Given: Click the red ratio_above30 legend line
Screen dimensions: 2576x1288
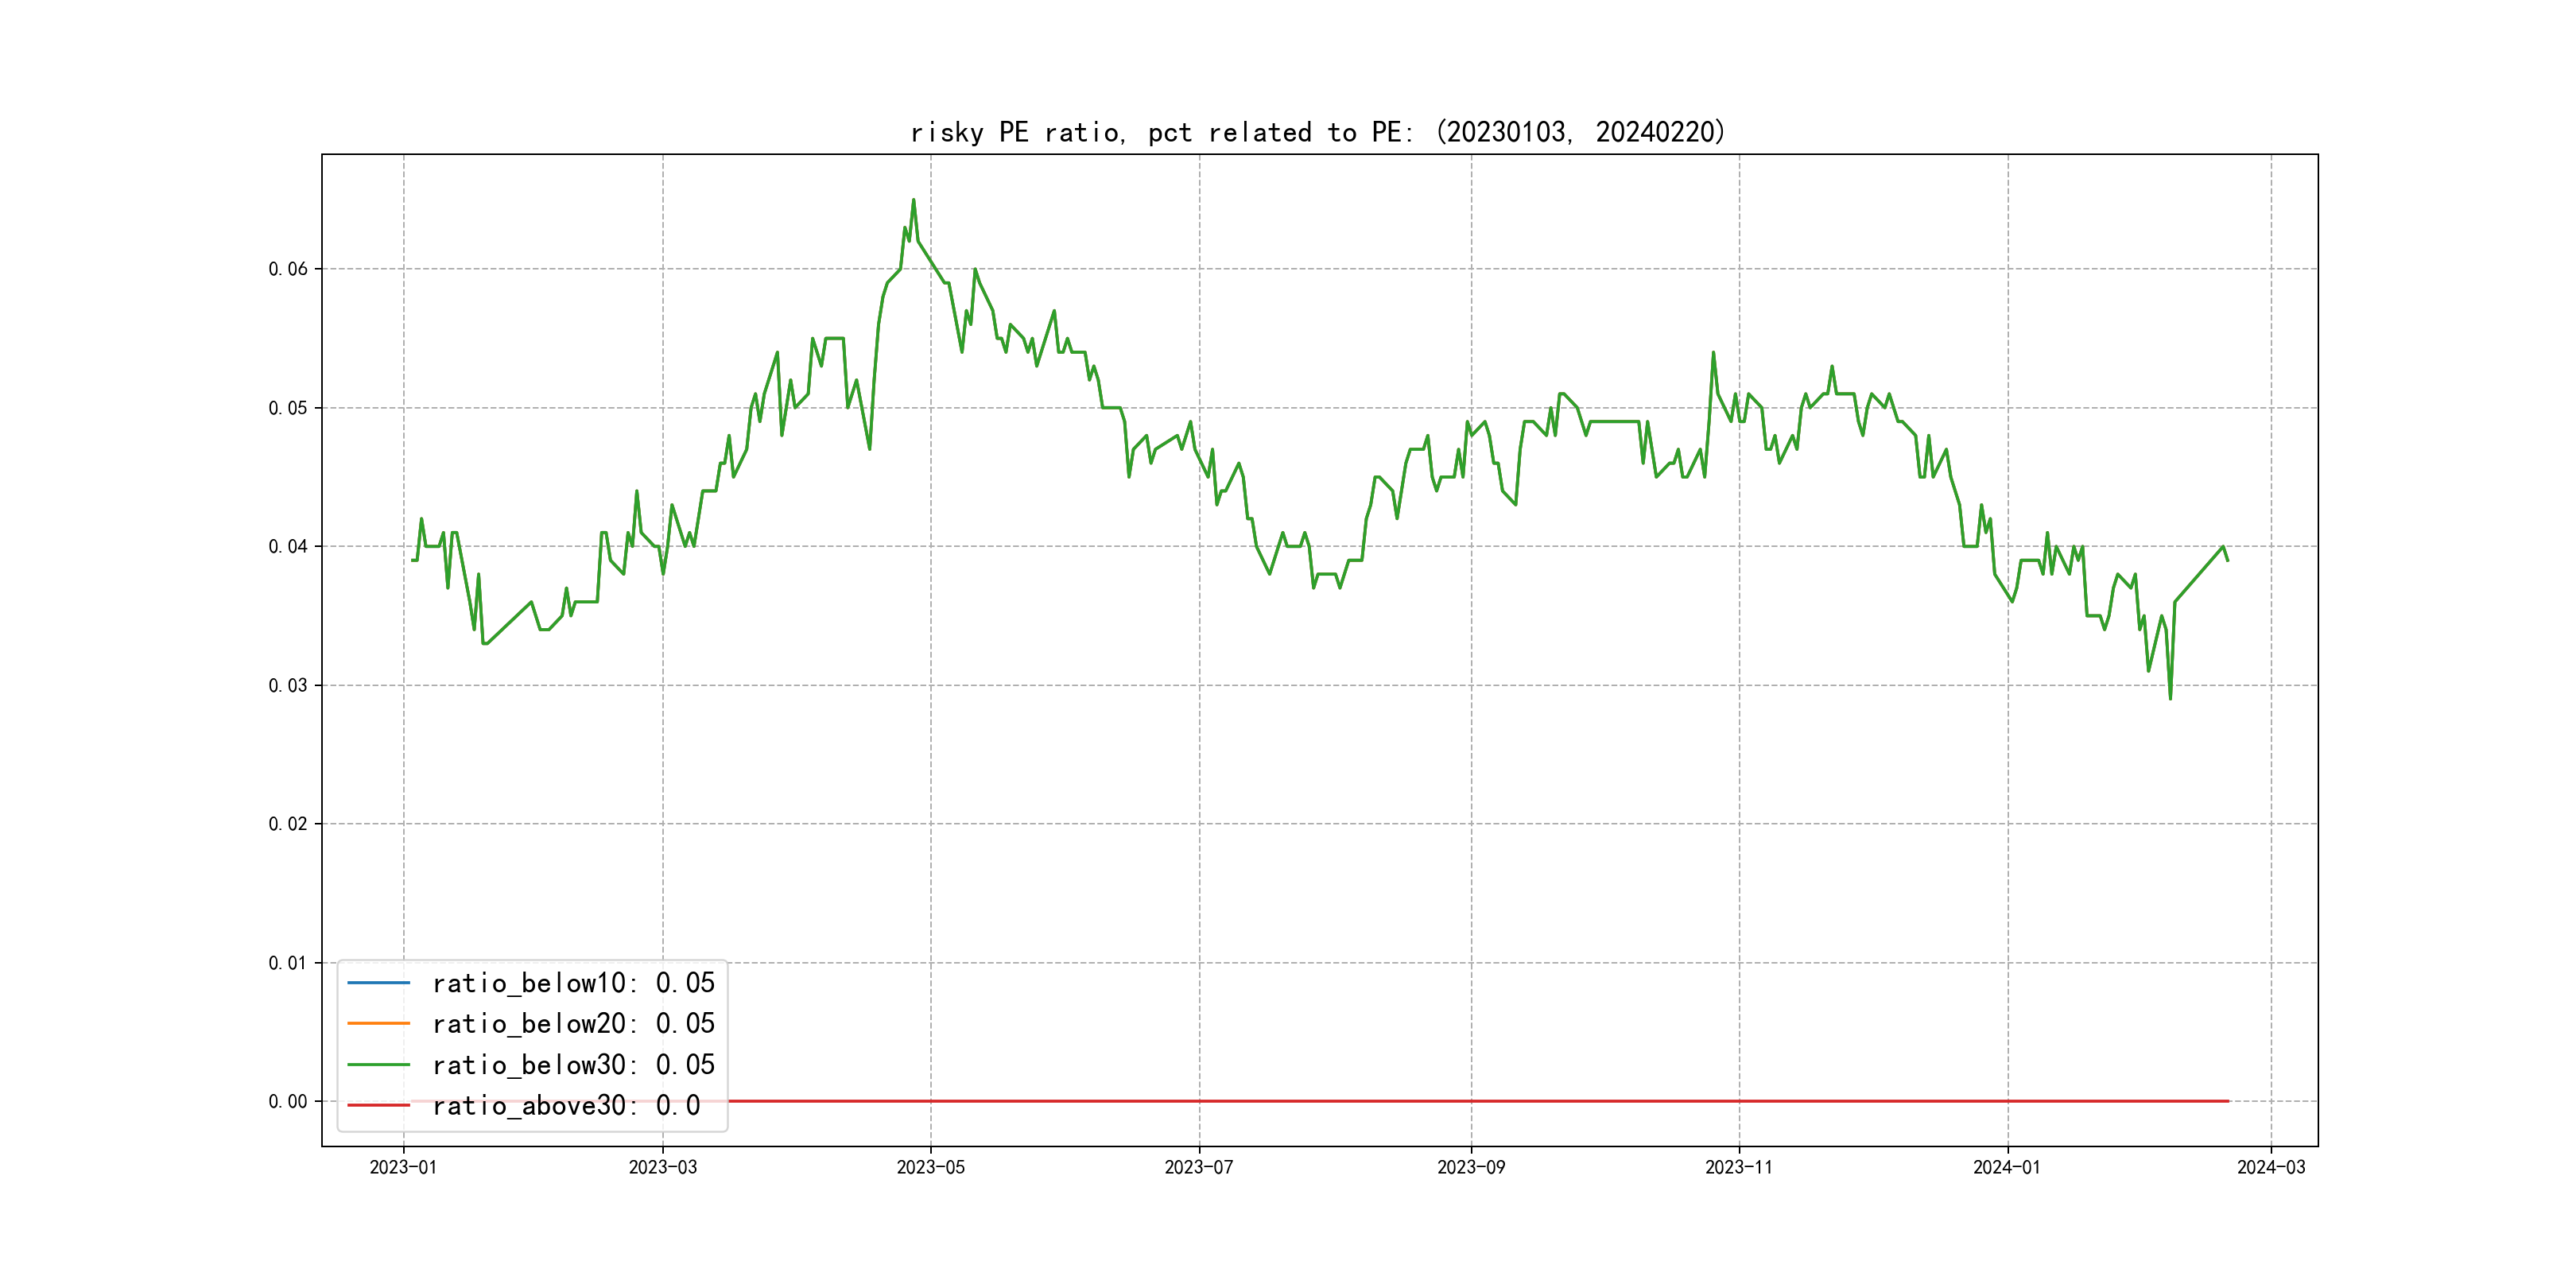Looking at the screenshot, I should (378, 1106).
